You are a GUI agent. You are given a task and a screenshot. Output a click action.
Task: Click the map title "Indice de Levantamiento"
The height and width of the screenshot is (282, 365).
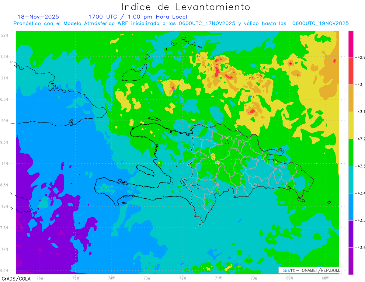[186, 7]
